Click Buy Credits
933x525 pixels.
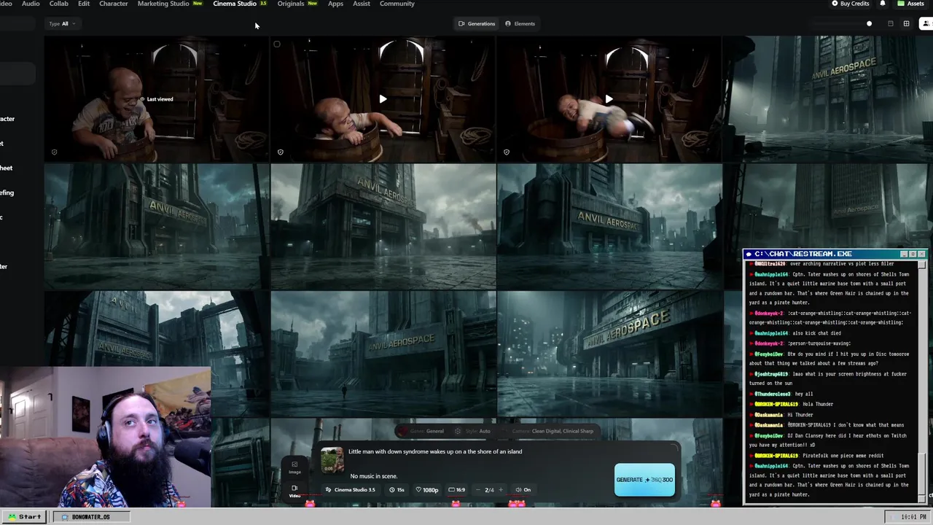[851, 4]
